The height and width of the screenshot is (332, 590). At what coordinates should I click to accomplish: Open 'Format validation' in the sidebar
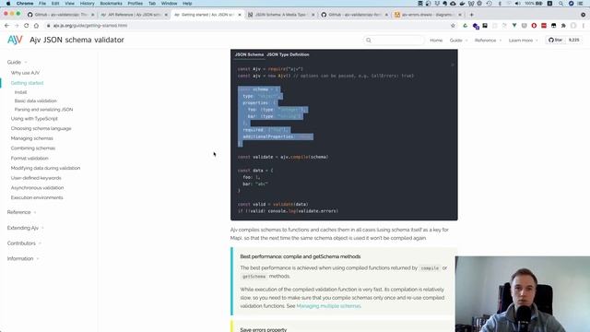[x=29, y=159]
